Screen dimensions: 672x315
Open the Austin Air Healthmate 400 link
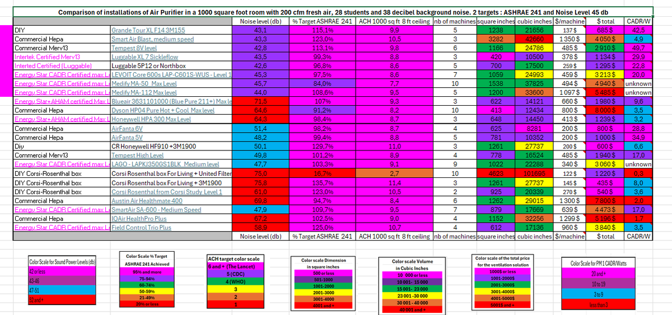pyautogui.click(x=147, y=200)
